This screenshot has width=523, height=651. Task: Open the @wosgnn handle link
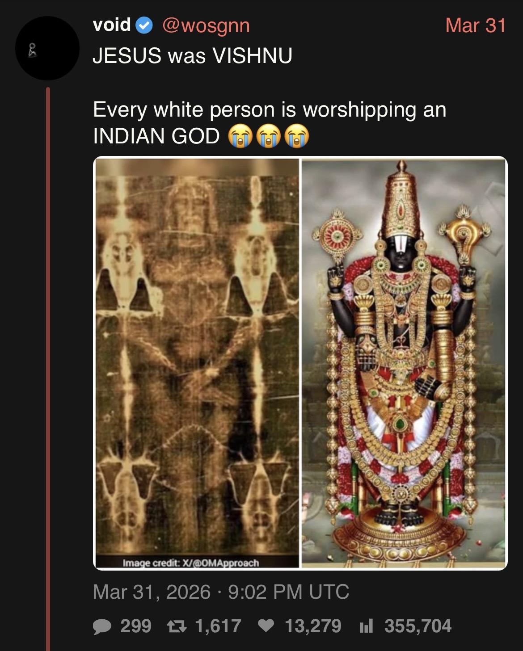(206, 26)
